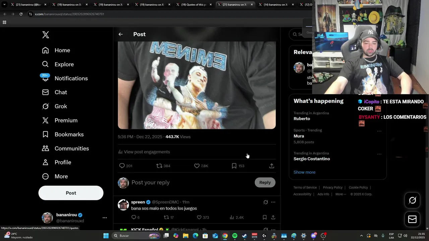The height and width of the screenshot is (241, 429).
Task: Reload the page in Chrome
Action: pos(21,14)
